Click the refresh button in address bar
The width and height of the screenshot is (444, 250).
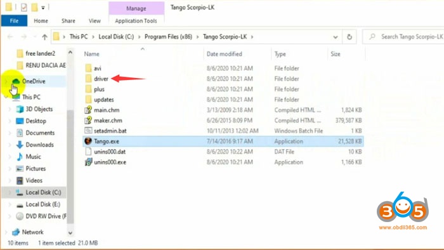point(349,37)
